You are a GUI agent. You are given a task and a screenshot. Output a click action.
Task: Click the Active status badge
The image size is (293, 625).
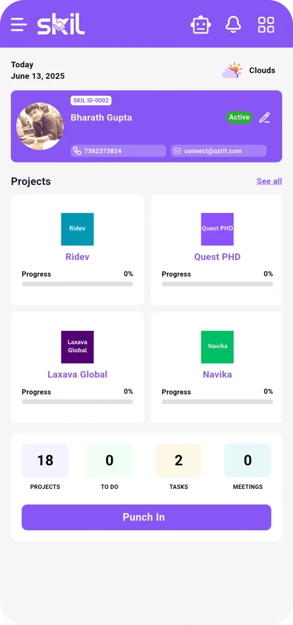tap(239, 118)
